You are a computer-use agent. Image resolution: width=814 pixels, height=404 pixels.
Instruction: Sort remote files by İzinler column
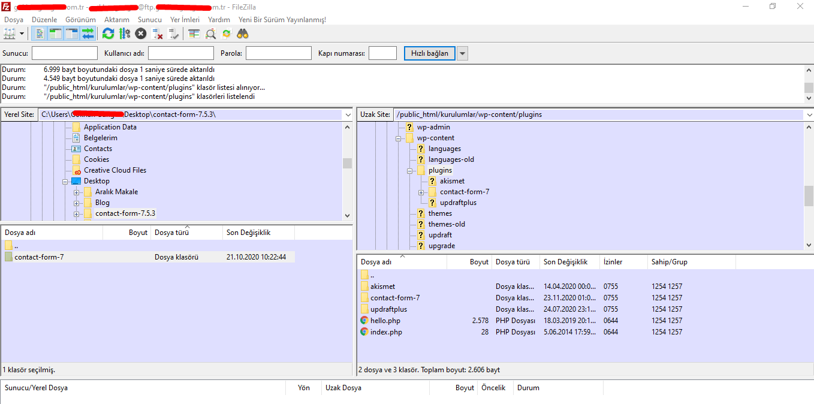click(x=623, y=262)
